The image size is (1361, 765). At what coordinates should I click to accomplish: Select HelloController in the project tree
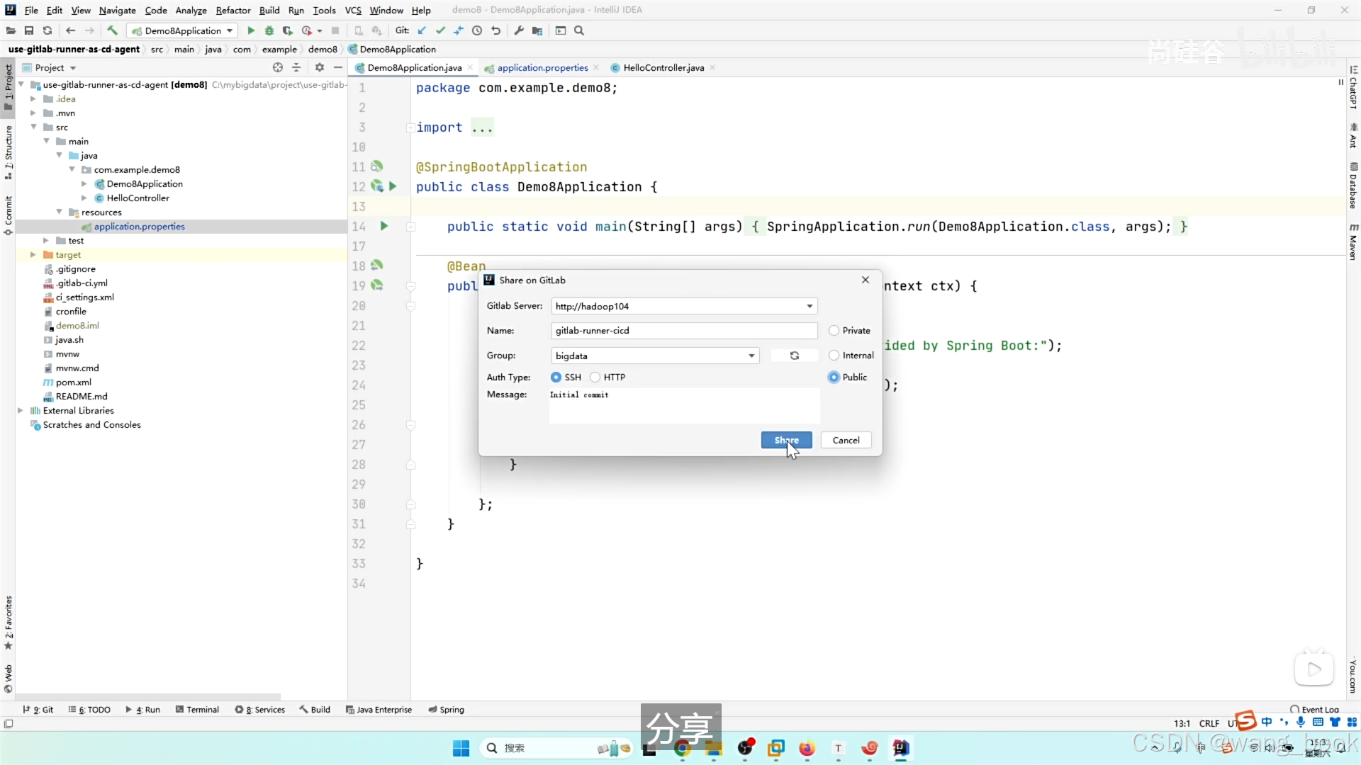point(138,198)
